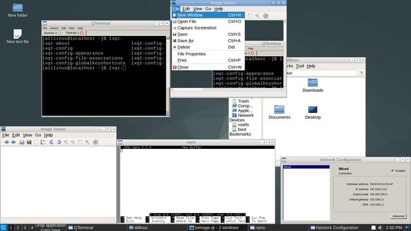This screenshot has height=231, width=411.
Task: Choose Capture Screenshot menu entry
Action: click(x=208, y=28)
